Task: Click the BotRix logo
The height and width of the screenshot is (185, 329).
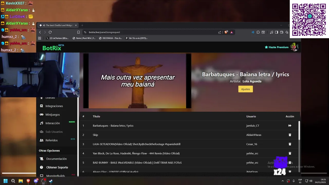Action: 52,48
